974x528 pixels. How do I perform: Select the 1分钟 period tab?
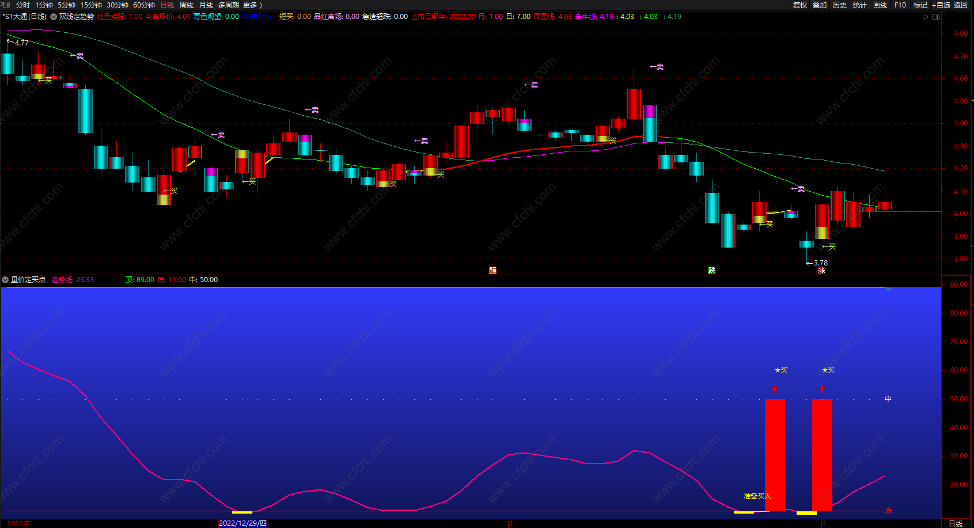(x=44, y=5)
